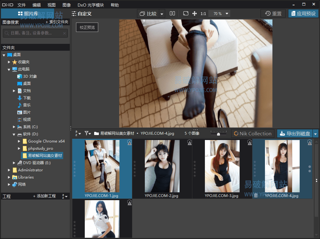
Task: Click the 重置 reset button
Action: pos(273,13)
